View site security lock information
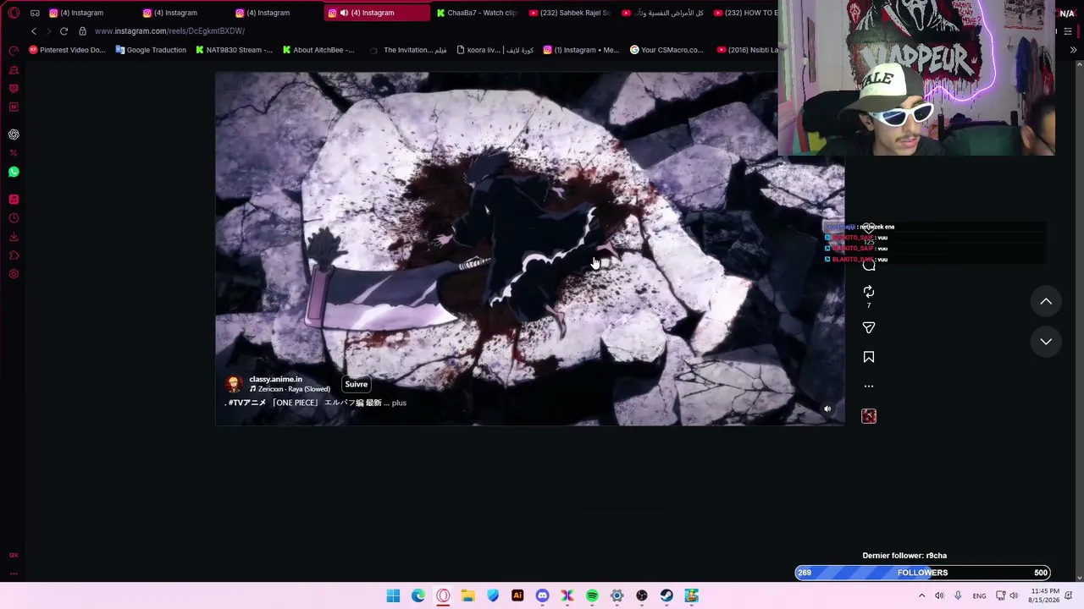 coord(82,31)
